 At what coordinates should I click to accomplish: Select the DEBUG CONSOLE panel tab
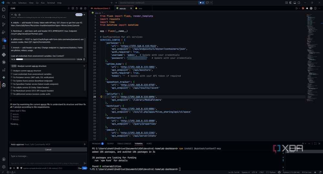coord(124,144)
